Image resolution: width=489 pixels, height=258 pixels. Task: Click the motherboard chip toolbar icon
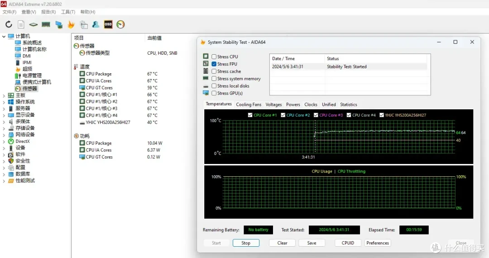34,24
